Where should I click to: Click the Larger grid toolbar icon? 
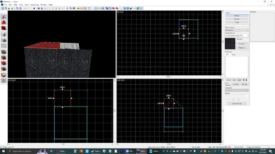[12, 9]
